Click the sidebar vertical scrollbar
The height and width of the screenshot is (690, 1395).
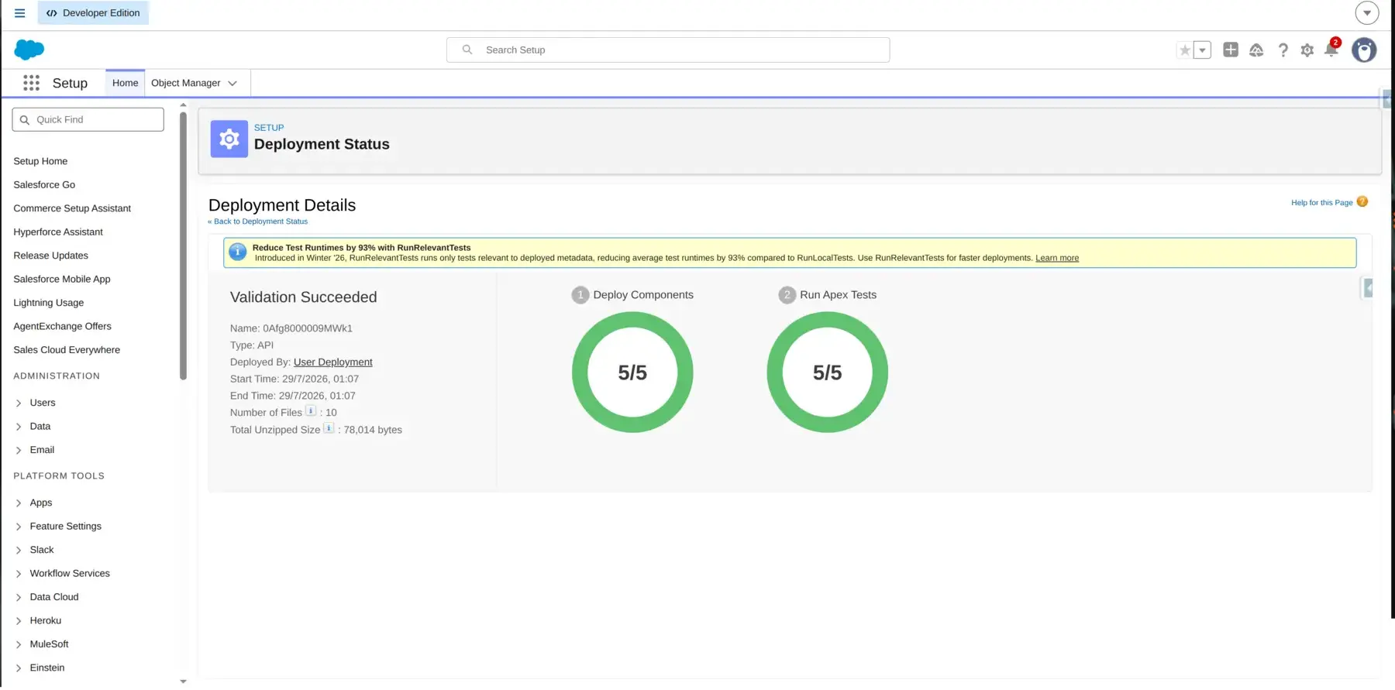(183, 246)
